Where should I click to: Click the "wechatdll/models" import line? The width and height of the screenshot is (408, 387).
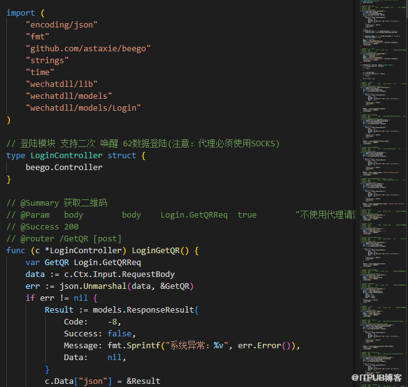69,96
